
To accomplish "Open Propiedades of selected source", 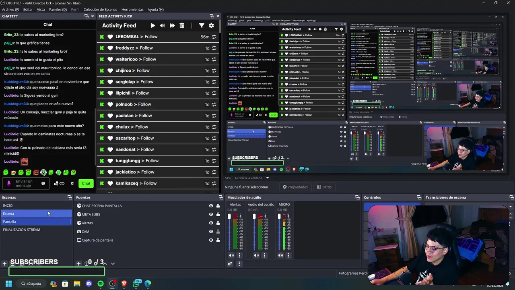I will pyautogui.click(x=295, y=187).
